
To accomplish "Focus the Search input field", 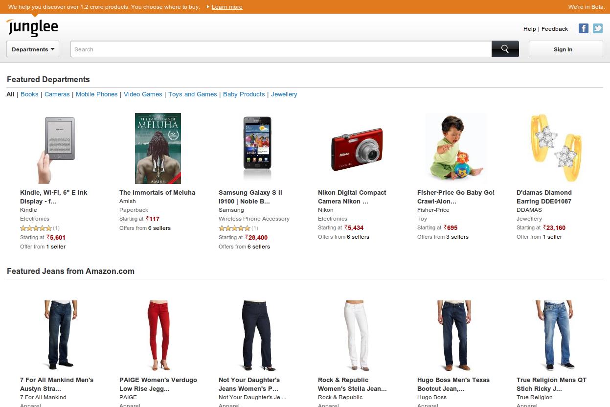I will 281,49.
